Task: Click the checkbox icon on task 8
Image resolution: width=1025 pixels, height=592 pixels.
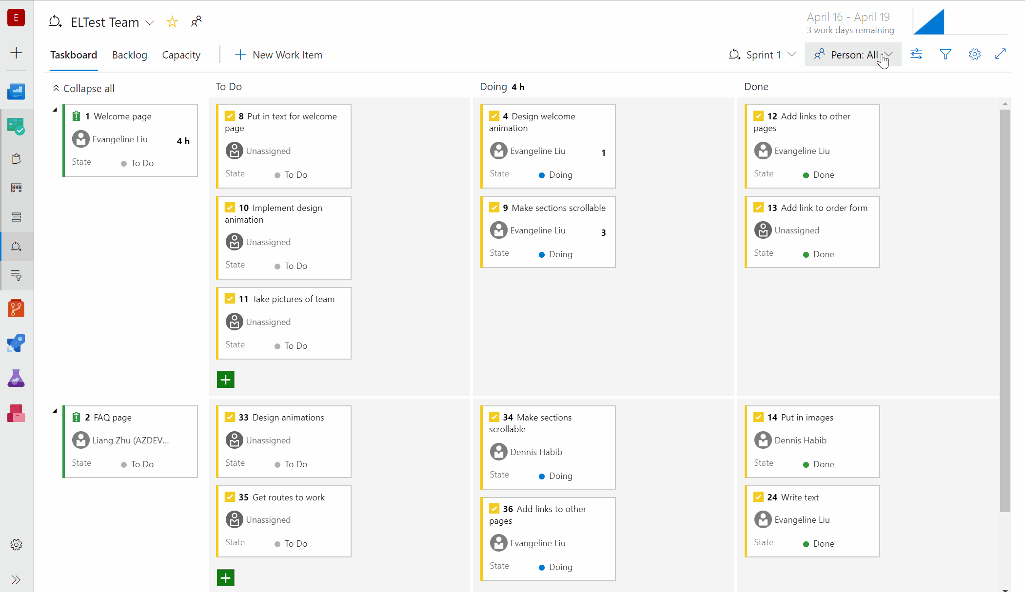Action: point(230,116)
